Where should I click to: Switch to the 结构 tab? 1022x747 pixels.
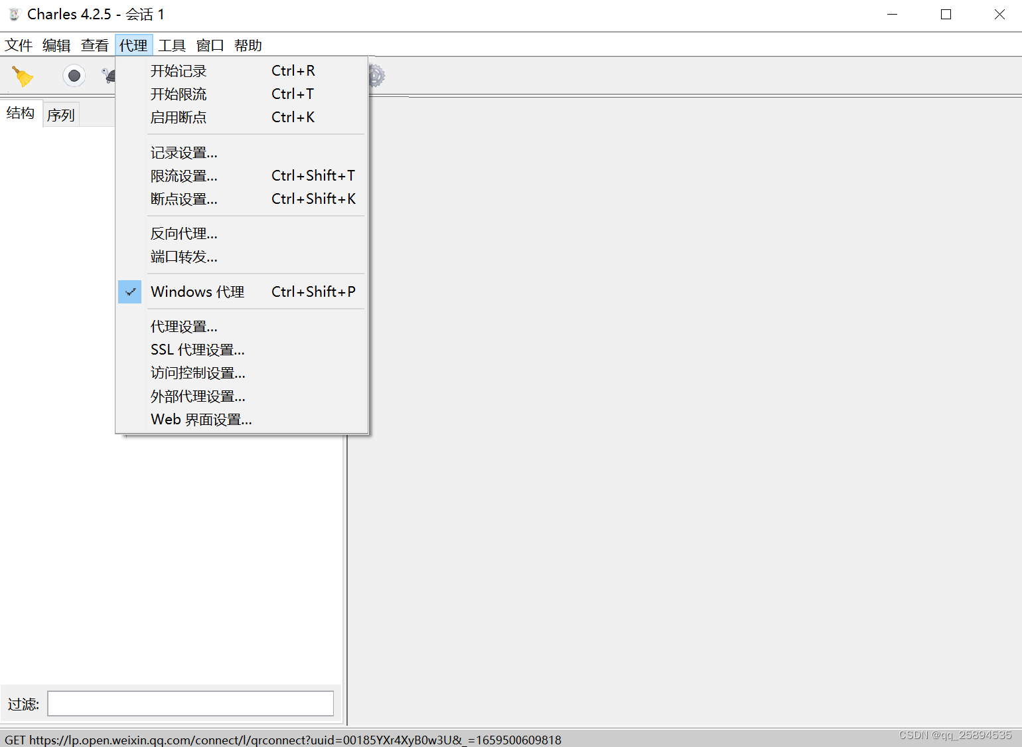[21, 114]
